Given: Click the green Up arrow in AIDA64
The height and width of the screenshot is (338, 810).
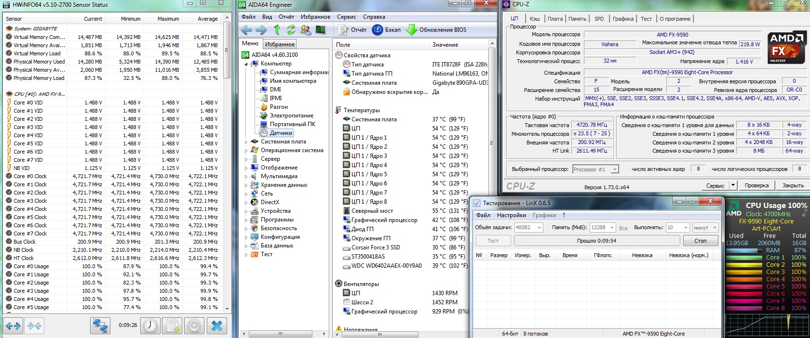Looking at the screenshot, I should point(276,30).
